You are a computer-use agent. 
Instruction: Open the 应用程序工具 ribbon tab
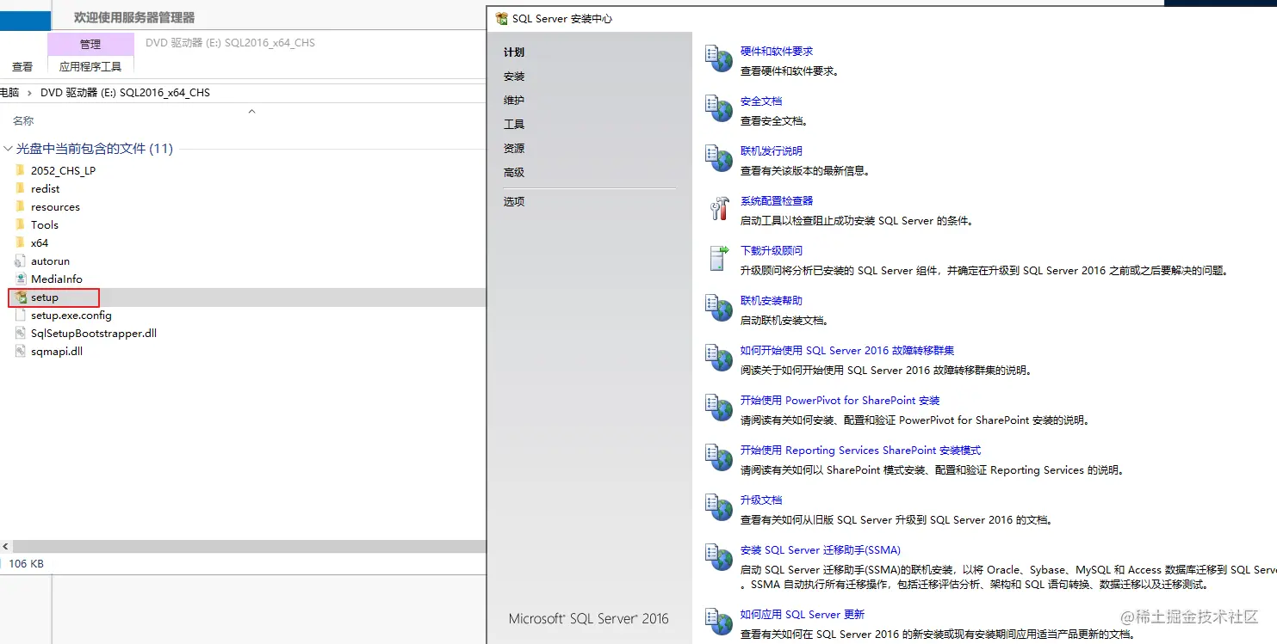point(90,66)
